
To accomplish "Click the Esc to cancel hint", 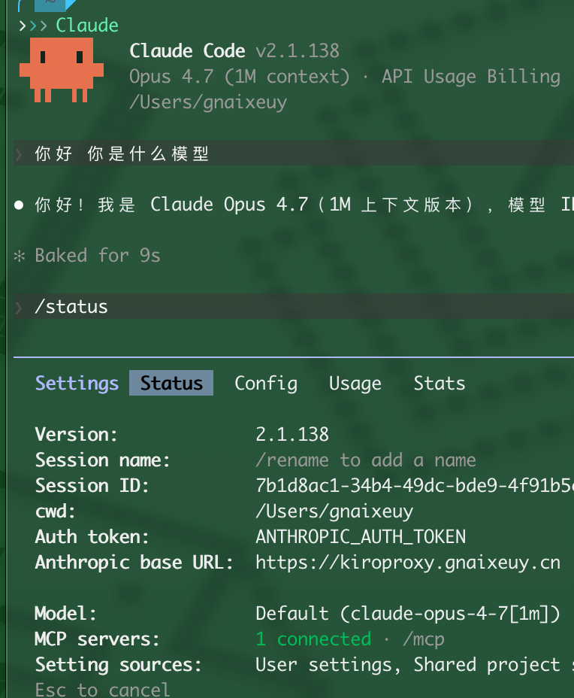I will tap(102, 690).
